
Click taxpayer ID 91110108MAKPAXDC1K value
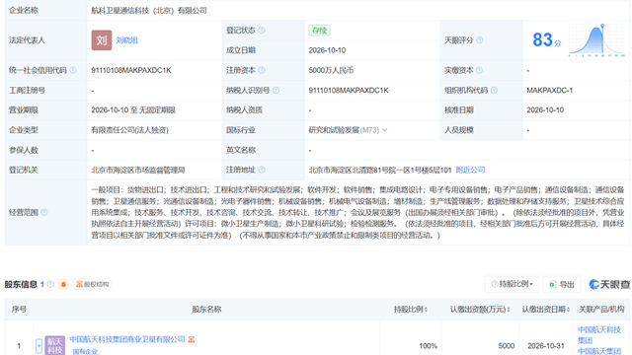[349, 90]
